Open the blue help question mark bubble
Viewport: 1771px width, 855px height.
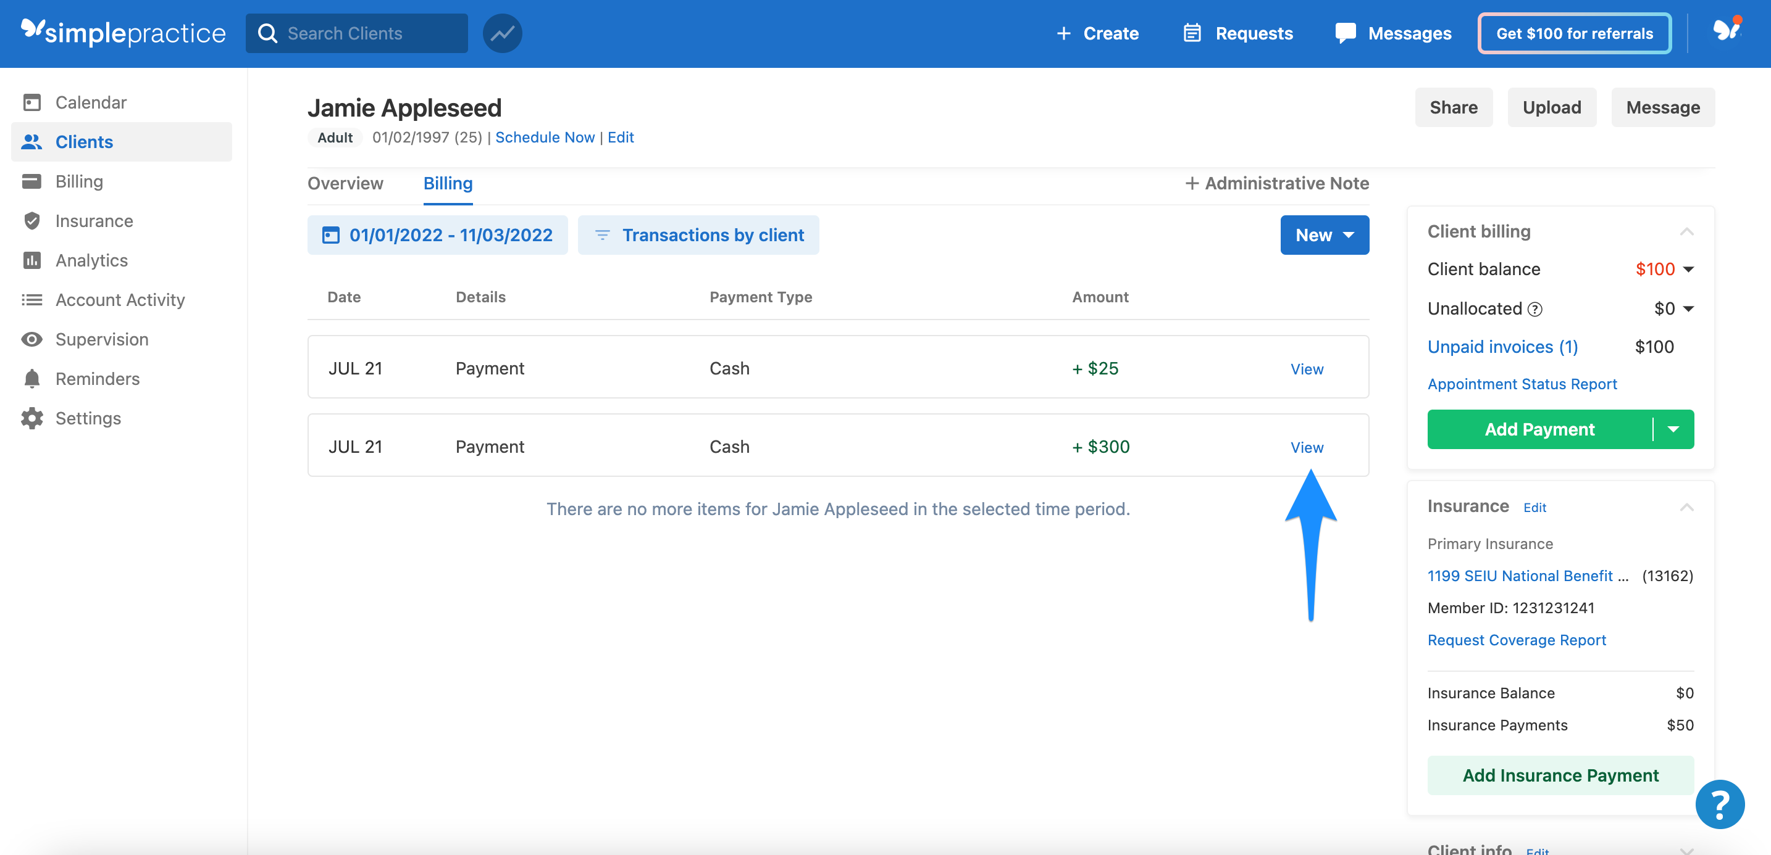1719,804
